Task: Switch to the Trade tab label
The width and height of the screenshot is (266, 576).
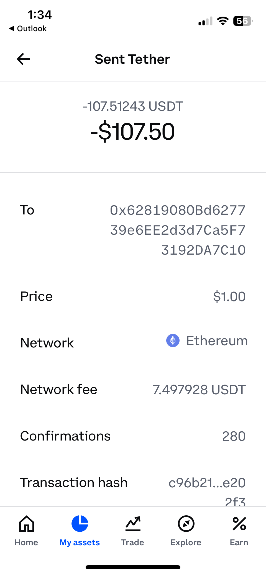Action: pyautogui.click(x=133, y=542)
